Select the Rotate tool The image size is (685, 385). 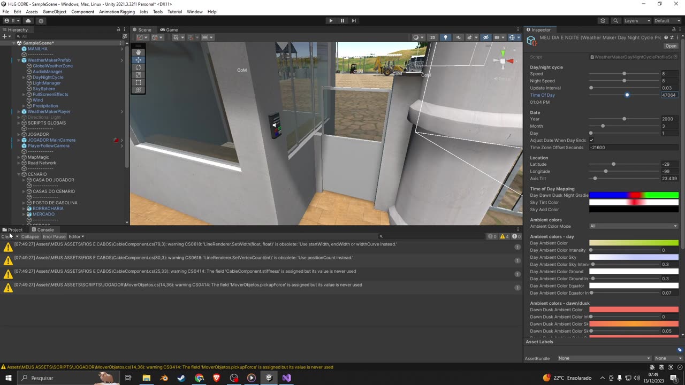coord(139,67)
